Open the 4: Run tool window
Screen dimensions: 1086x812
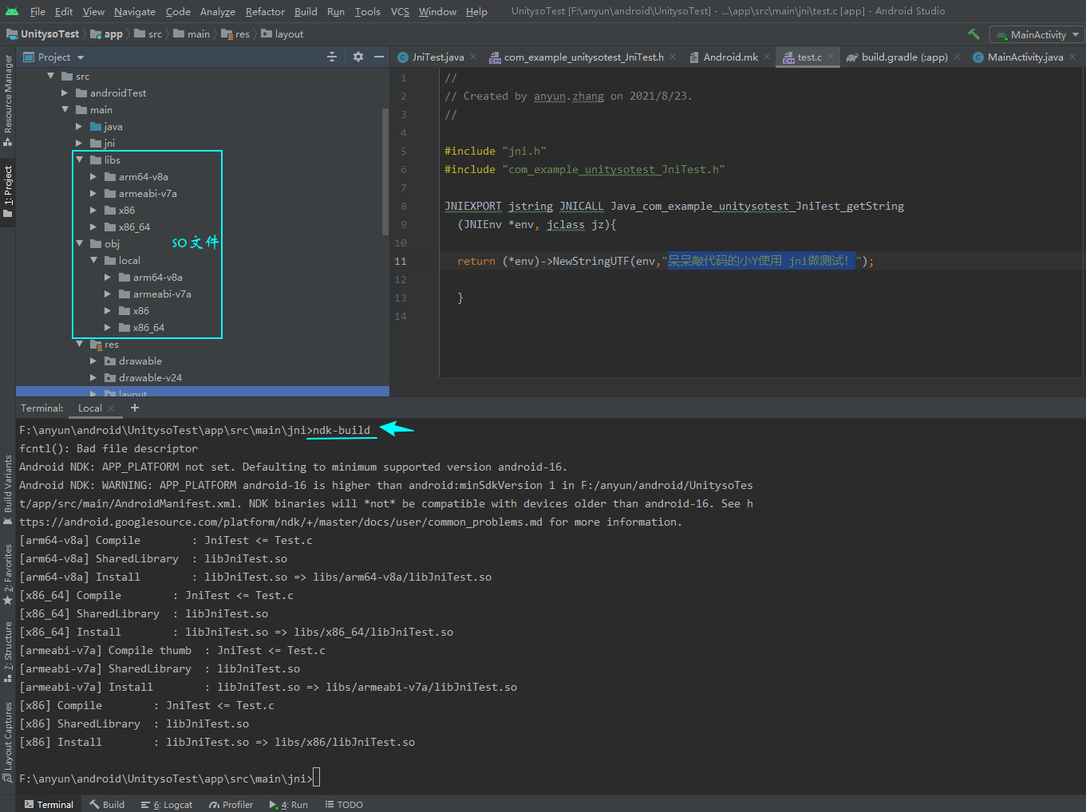click(x=289, y=804)
